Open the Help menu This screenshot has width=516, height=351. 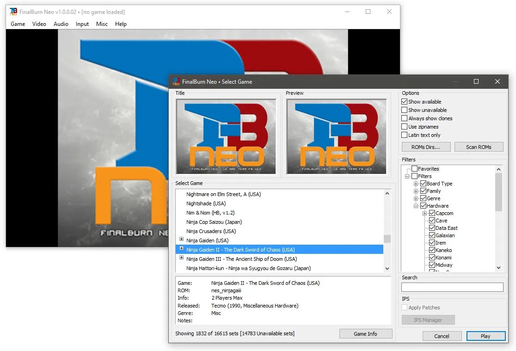(x=121, y=24)
